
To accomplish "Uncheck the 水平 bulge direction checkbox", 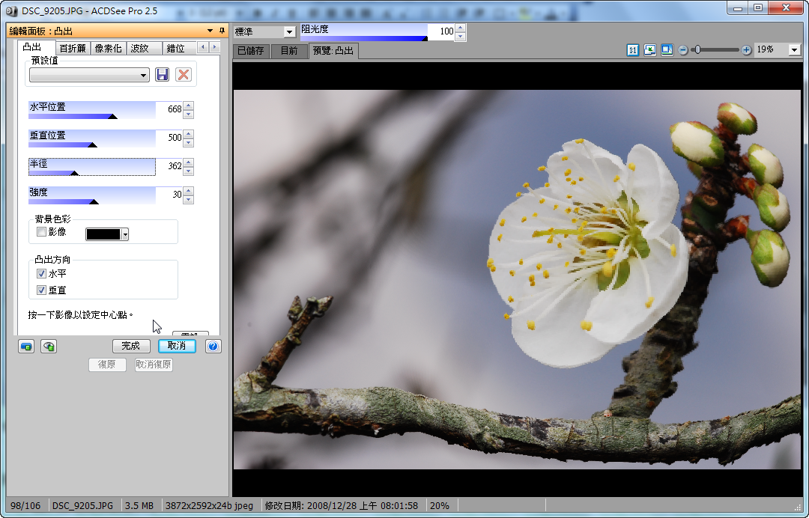I will coord(42,274).
